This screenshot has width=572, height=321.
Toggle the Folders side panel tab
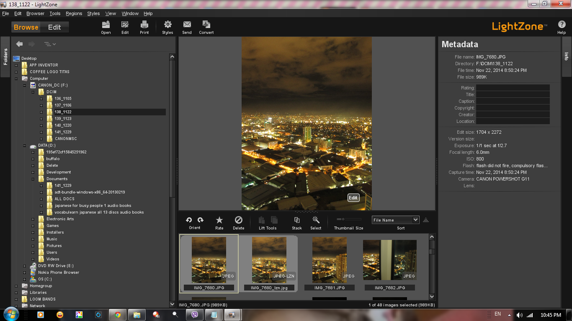(5, 56)
